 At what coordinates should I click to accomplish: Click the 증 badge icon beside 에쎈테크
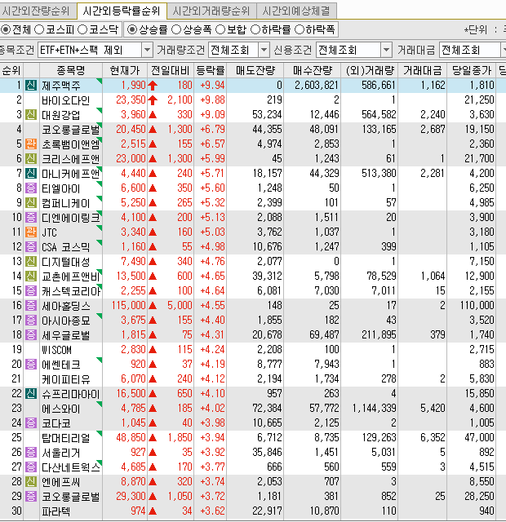[31, 365]
